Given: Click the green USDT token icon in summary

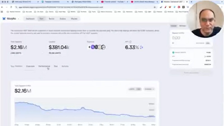Looking at the screenshot, I should coord(173,52).
